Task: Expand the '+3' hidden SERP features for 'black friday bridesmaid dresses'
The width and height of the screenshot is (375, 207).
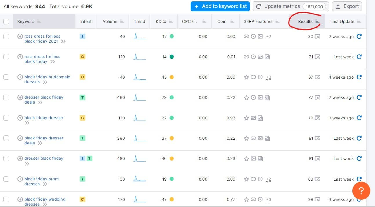Action: click(268, 77)
